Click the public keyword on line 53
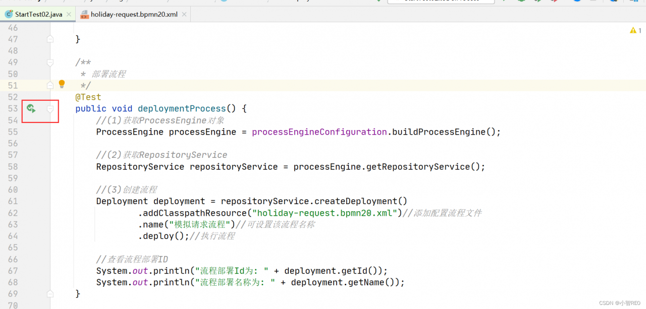 91,108
